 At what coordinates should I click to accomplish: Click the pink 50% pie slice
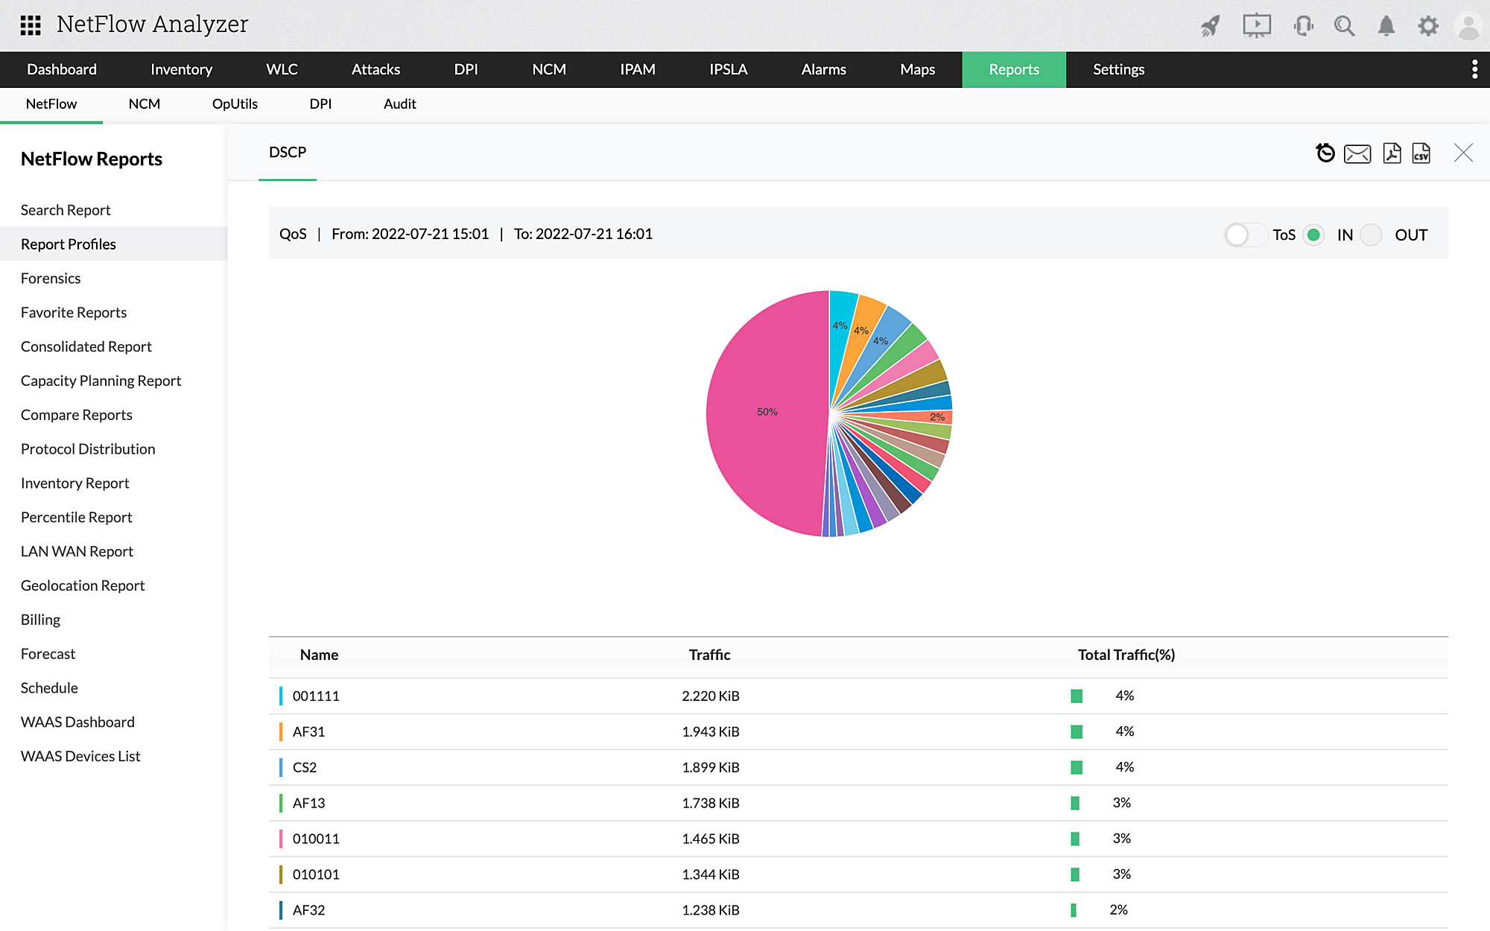point(767,412)
